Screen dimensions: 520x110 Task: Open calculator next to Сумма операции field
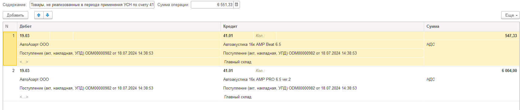point(237,5)
